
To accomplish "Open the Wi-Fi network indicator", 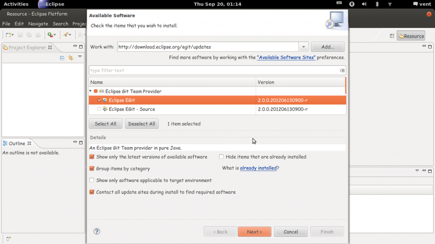I will [390, 4].
